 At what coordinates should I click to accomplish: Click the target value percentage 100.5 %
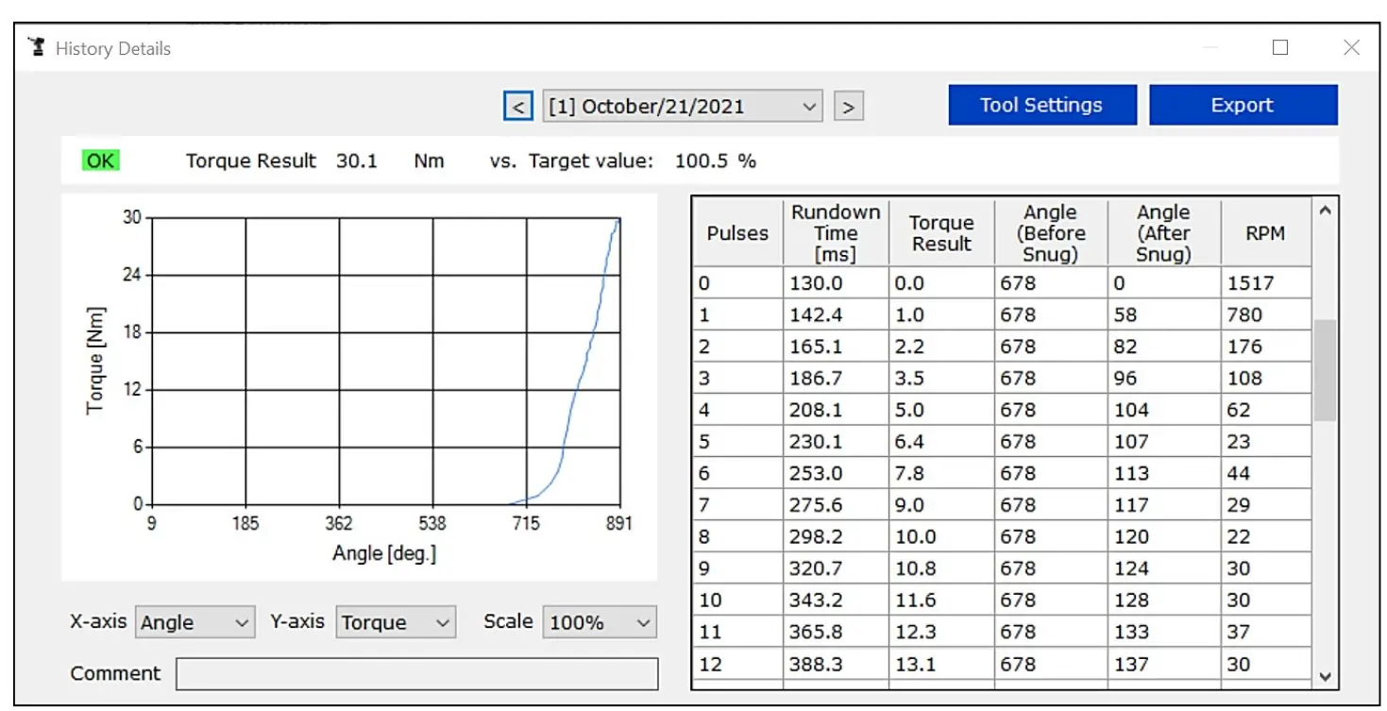(x=715, y=161)
